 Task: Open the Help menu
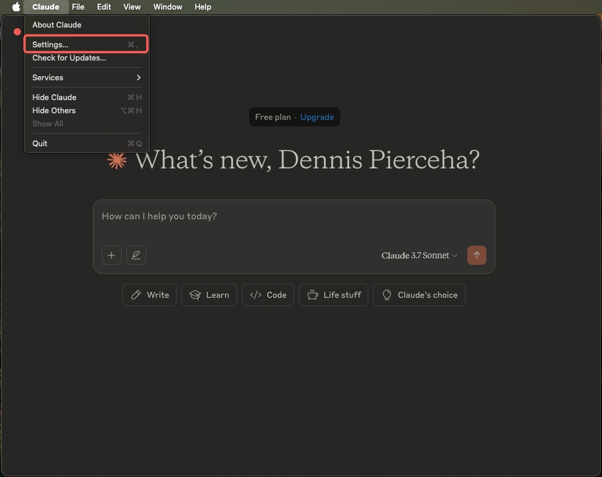click(202, 7)
